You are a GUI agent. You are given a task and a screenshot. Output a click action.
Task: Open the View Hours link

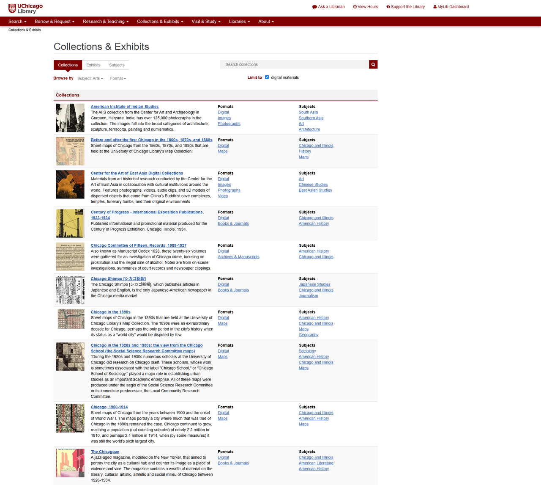click(366, 7)
